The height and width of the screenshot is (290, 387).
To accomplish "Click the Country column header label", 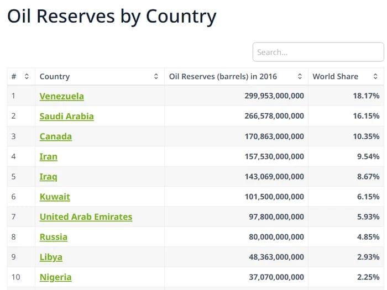I will (x=55, y=77).
